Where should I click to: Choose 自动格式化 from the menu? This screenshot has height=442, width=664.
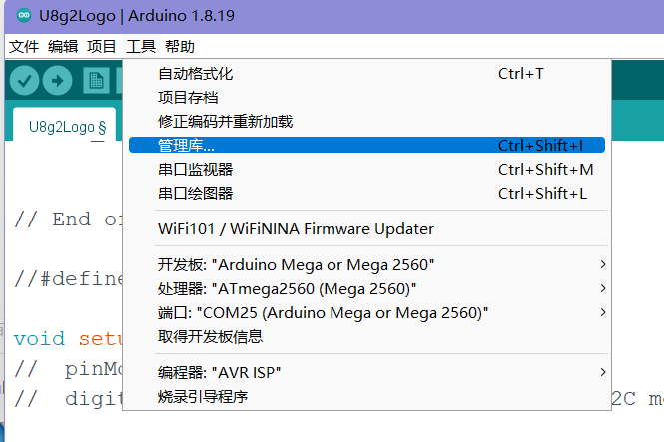(366, 74)
